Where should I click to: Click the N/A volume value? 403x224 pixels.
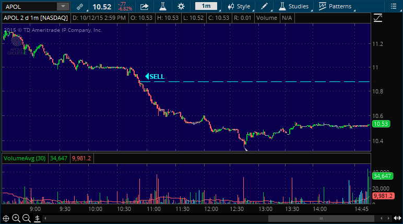coord(287,18)
